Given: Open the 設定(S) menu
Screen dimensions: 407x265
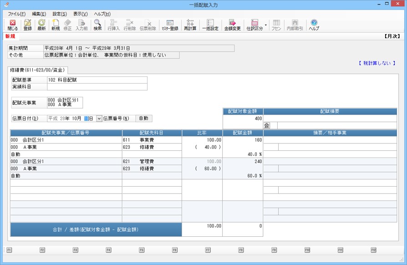Looking at the screenshot, I should click(x=59, y=14).
